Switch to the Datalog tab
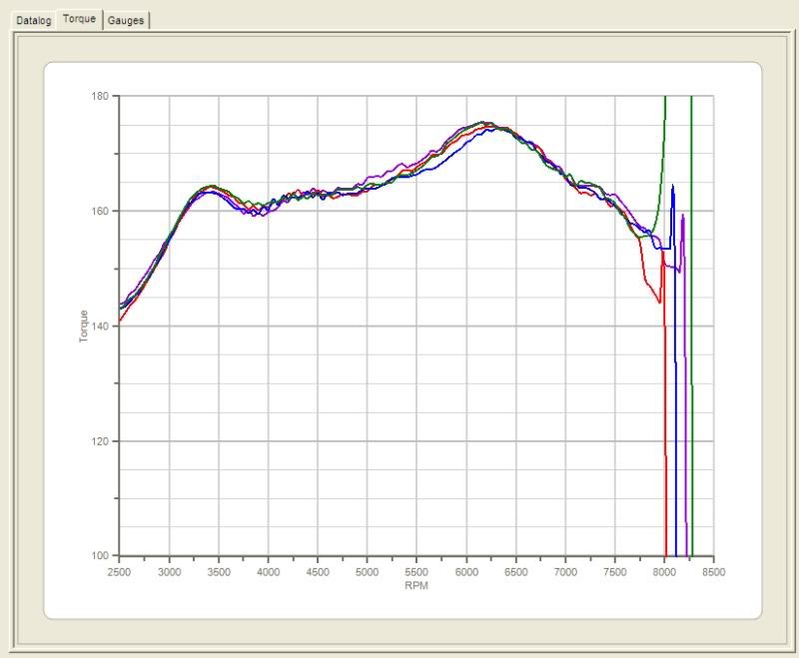 pos(34,21)
